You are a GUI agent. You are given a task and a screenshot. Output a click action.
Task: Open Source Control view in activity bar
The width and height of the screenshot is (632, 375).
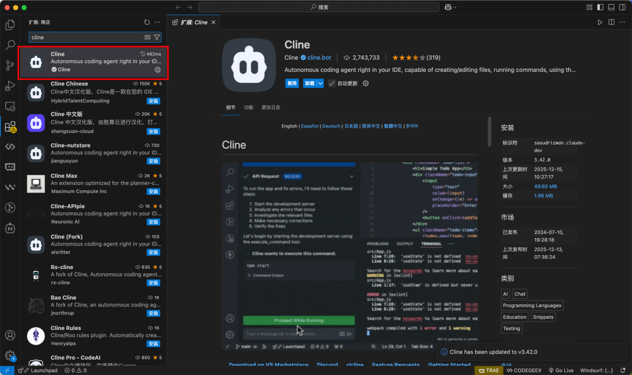pyautogui.click(x=10, y=66)
